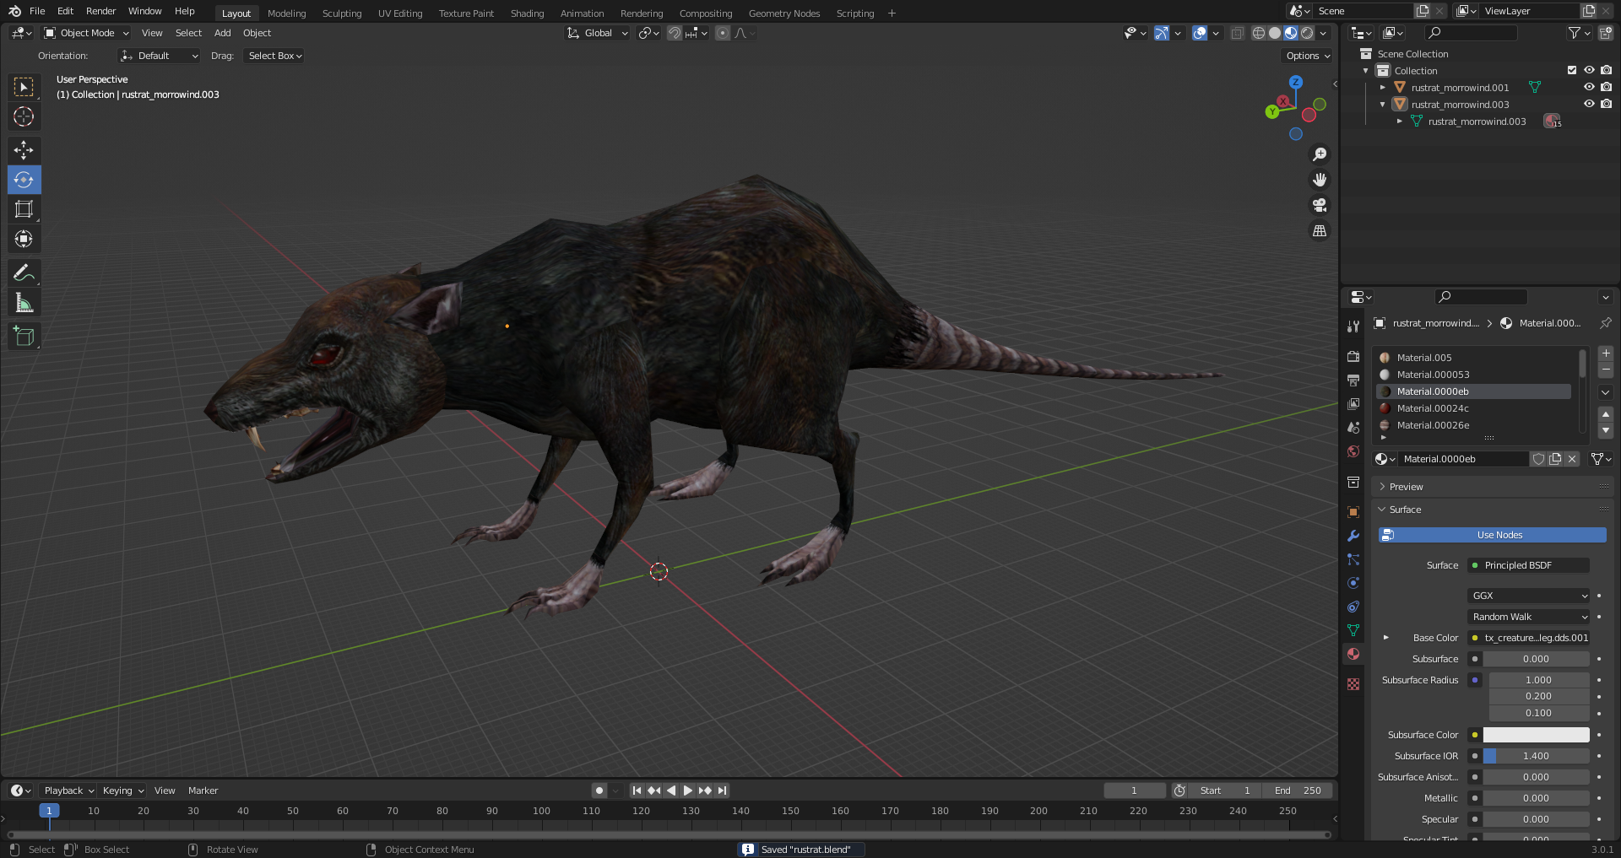Toggle Collection exclude checkbox in outliner
Image resolution: width=1621 pixels, height=858 pixels.
click(1571, 71)
